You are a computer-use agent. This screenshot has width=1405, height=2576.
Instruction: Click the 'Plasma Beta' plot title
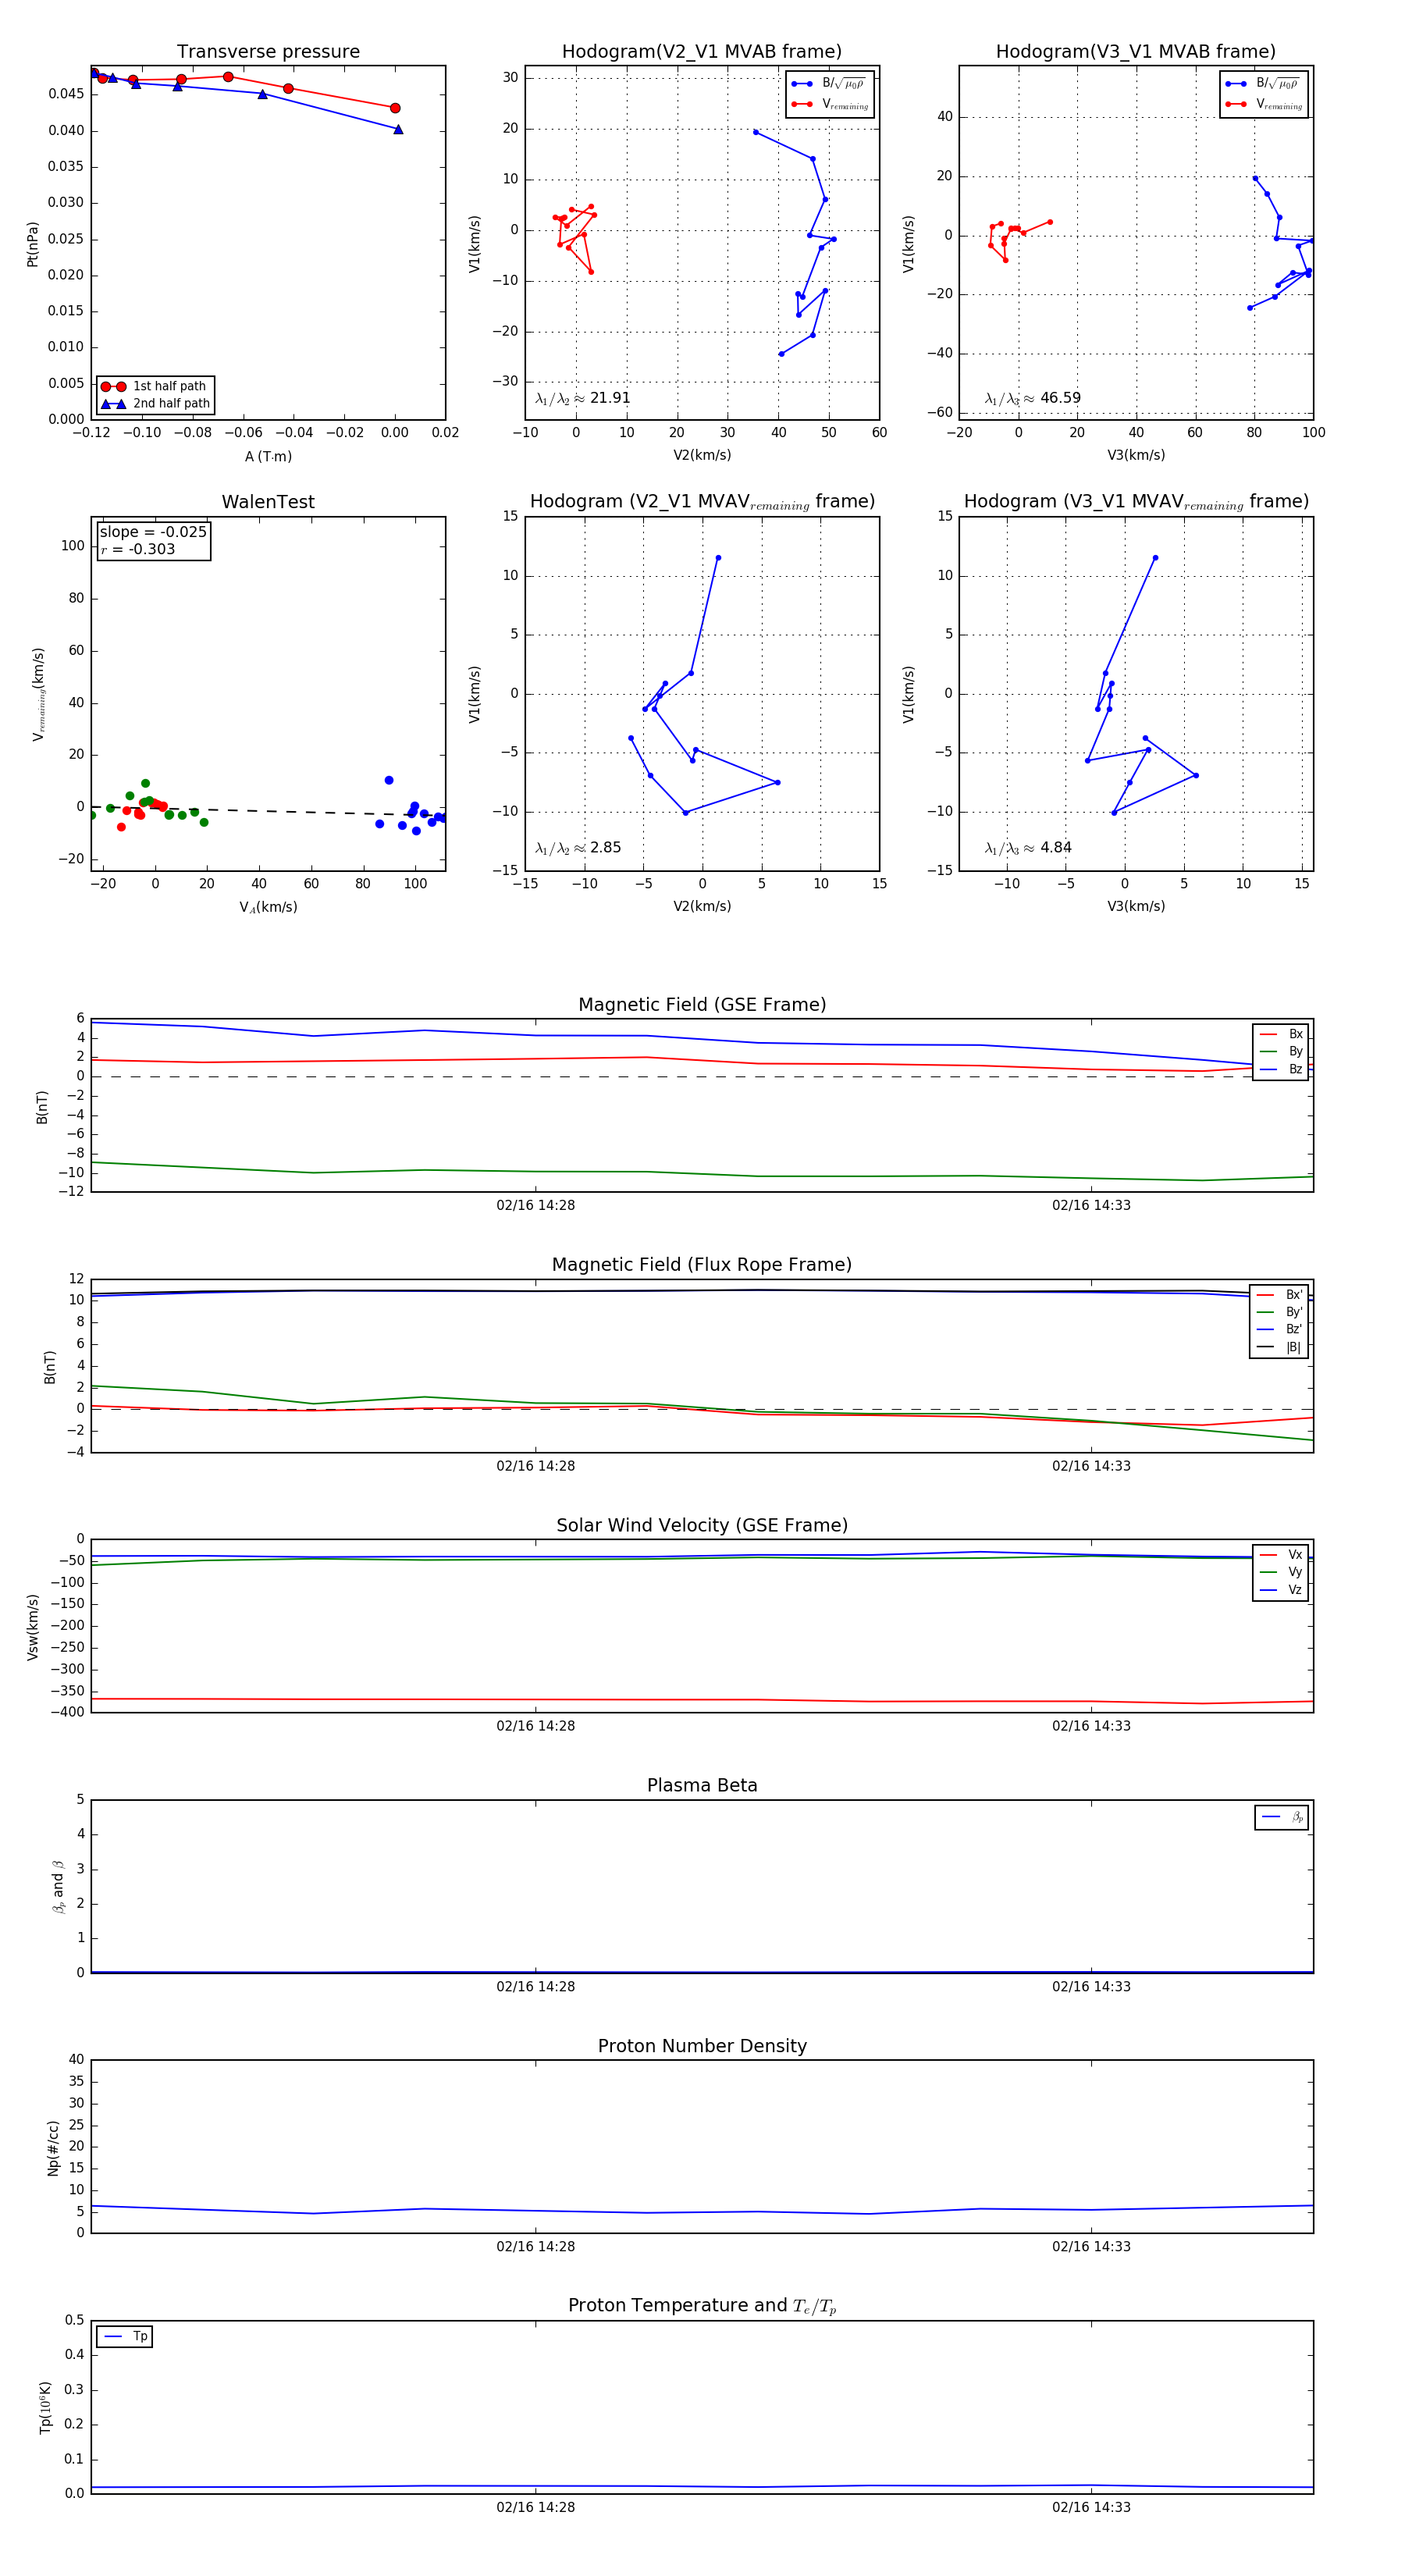702,1785
